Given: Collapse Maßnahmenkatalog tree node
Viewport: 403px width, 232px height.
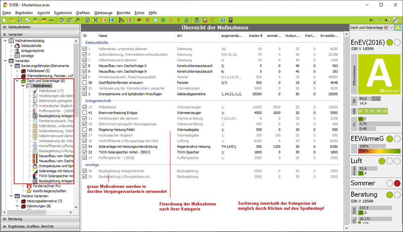Looking at the screenshot, I should coord(5,41).
